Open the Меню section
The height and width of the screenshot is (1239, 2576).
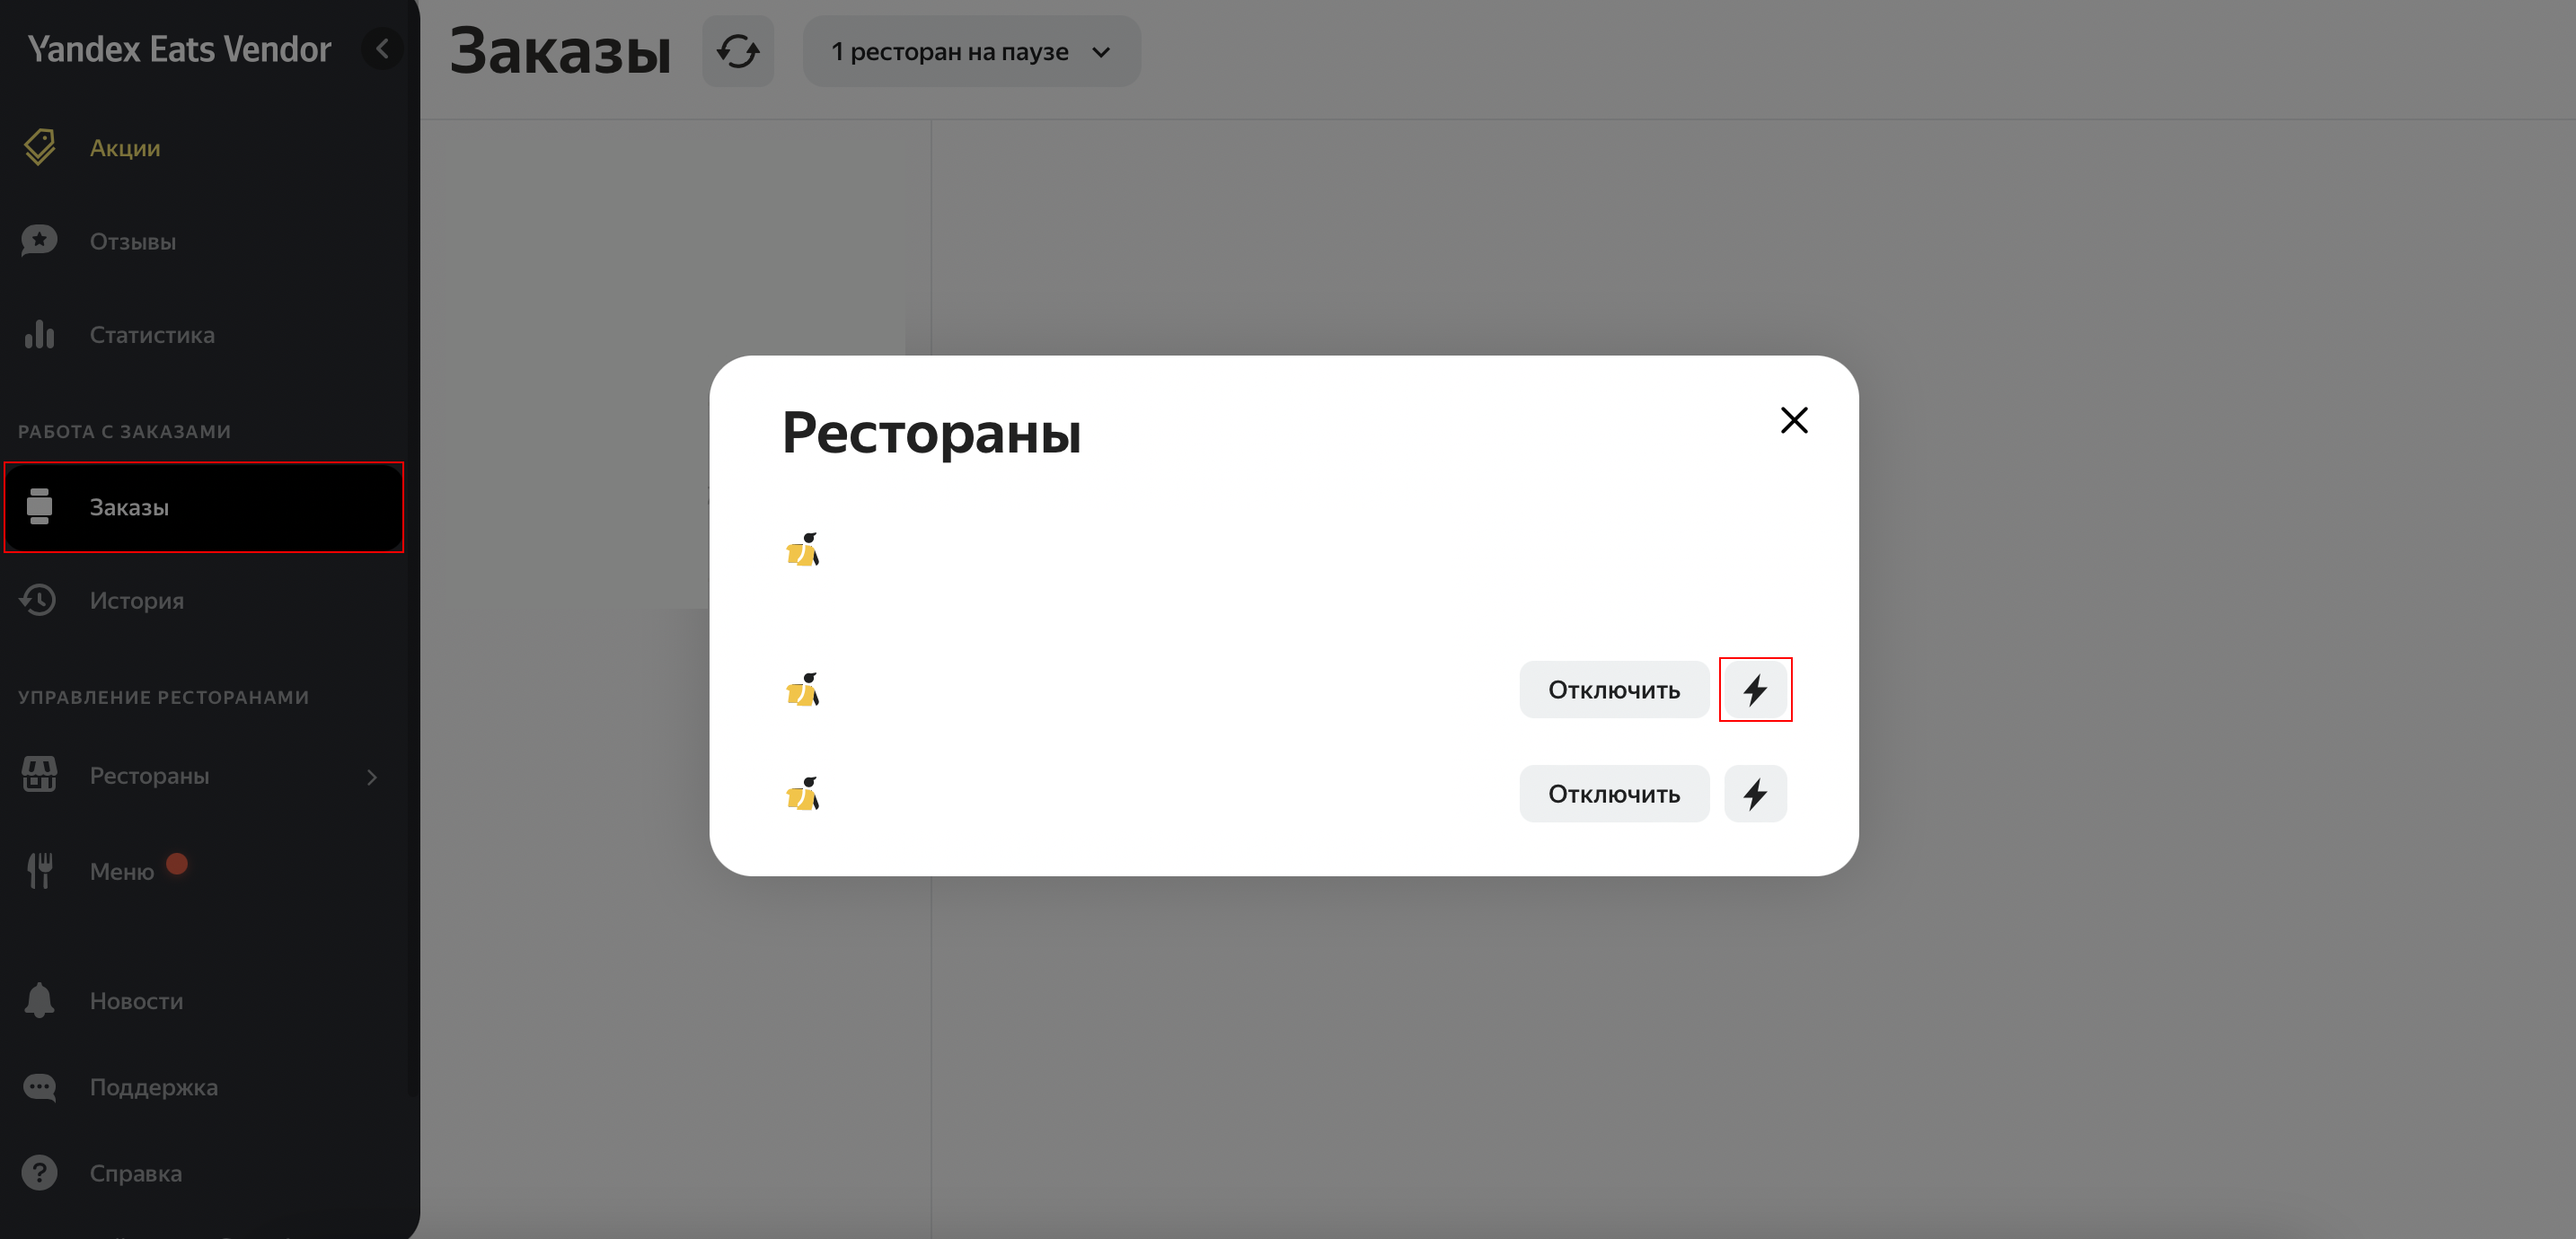click(x=121, y=871)
